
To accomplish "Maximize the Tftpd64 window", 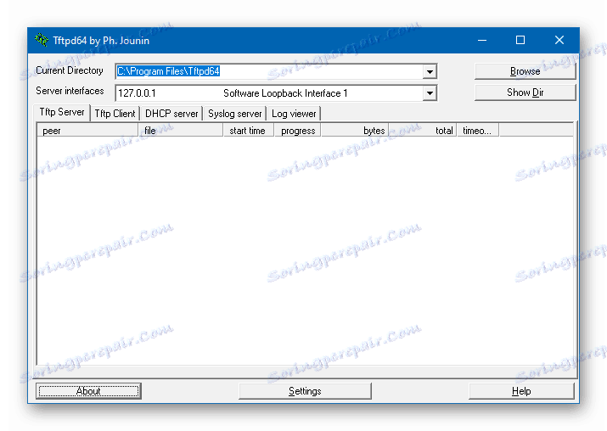I will [520, 40].
